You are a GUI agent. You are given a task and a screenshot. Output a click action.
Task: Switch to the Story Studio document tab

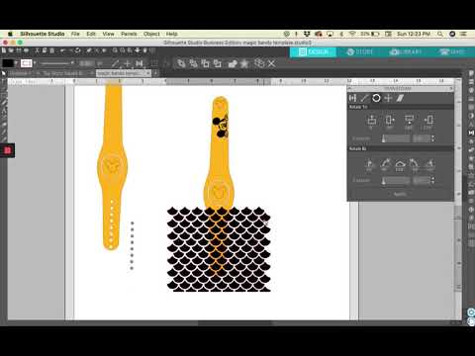pos(62,73)
